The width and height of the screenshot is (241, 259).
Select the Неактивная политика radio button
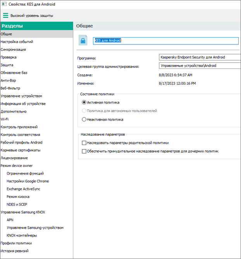84,119
